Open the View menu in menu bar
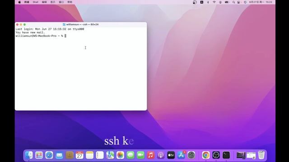The width and height of the screenshot is (289, 162). pos(53,2)
